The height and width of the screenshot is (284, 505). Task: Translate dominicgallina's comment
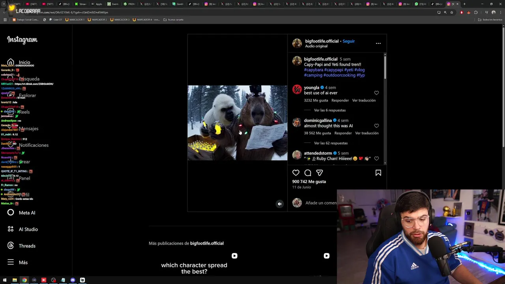(x=367, y=133)
